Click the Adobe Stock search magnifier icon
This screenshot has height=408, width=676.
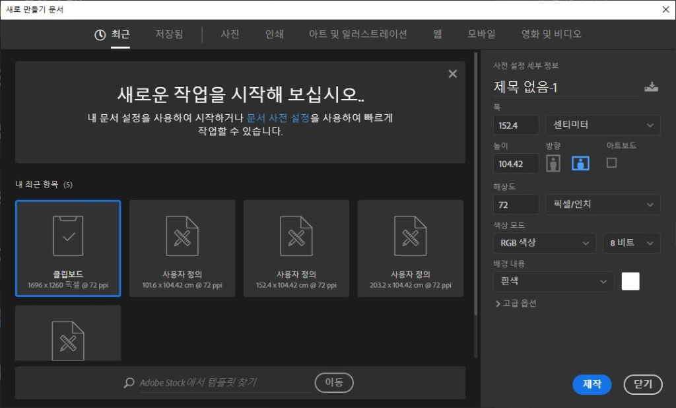pyautogui.click(x=129, y=383)
